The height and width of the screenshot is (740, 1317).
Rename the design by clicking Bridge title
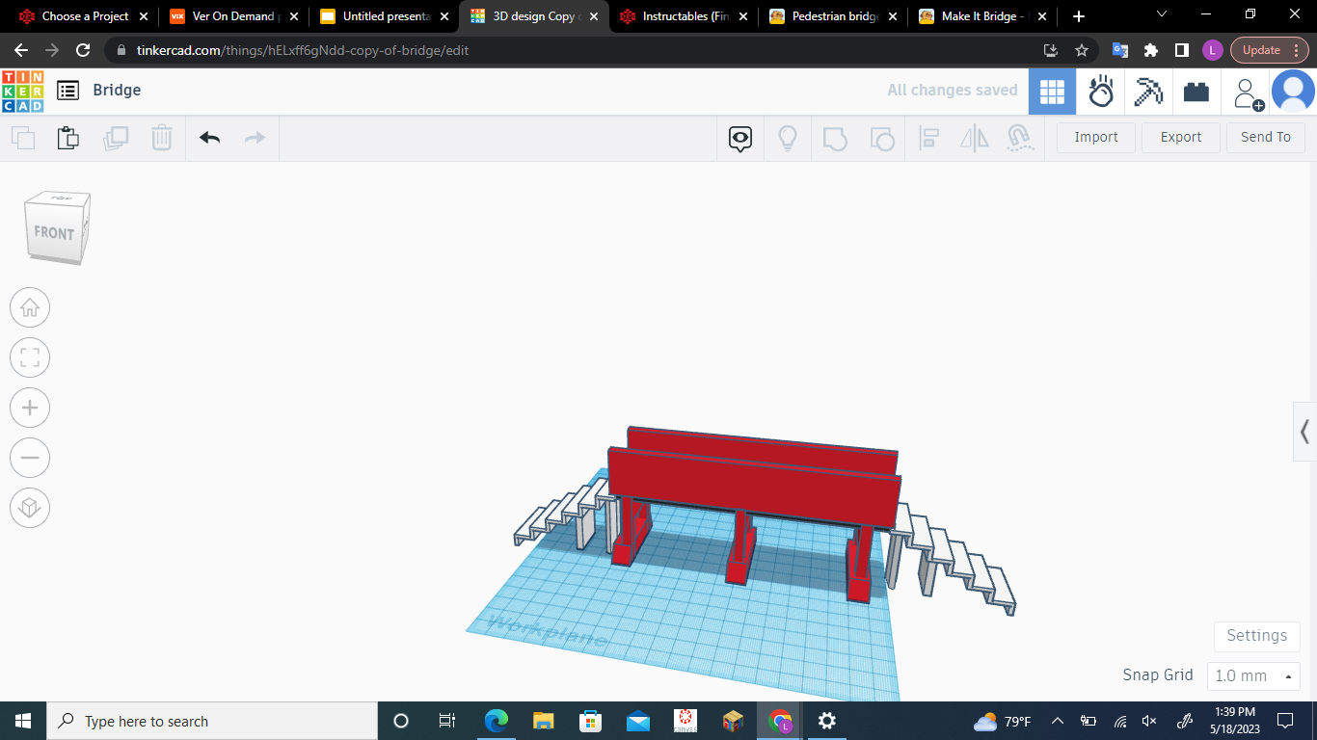118,90
